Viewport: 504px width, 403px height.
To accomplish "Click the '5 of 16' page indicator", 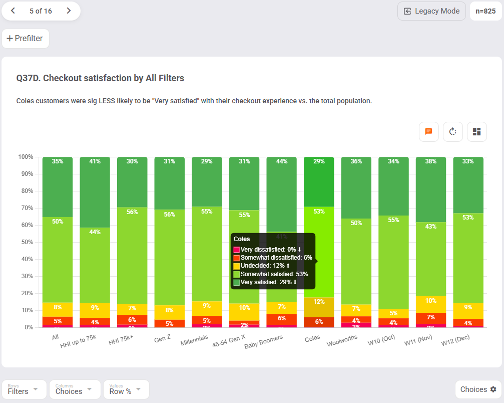I will point(41,11).
